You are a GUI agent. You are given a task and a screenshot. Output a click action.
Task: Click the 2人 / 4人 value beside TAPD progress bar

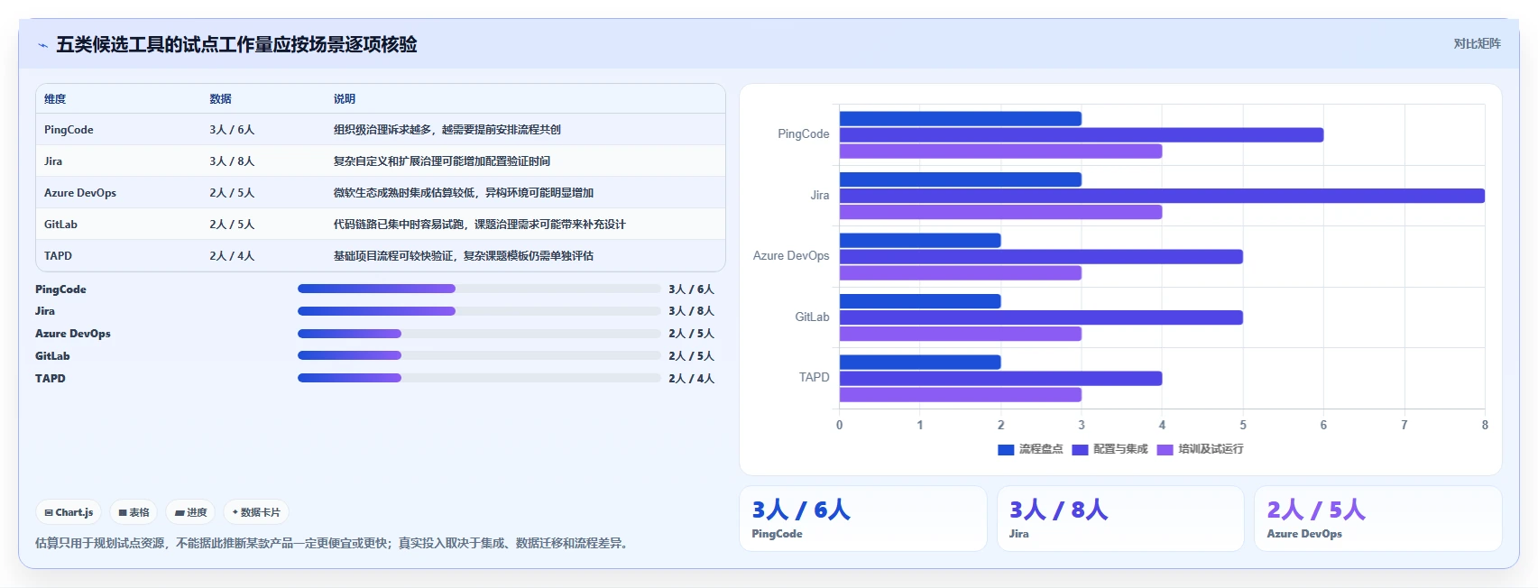pyautogui.click(x=691, y=379)
